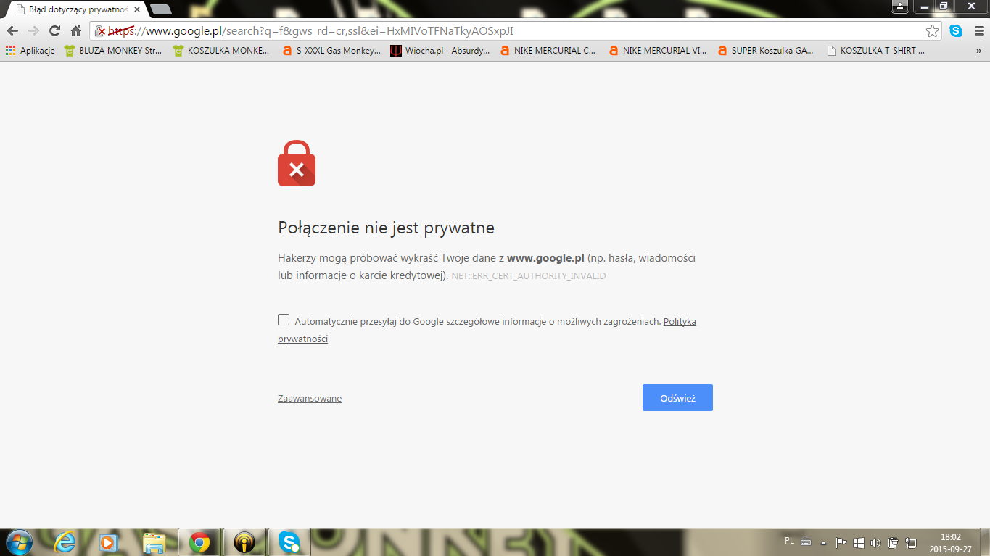Open the Wiocha.pl bookmark
This screenshot has width=990, height=556.
click(440, 51)
